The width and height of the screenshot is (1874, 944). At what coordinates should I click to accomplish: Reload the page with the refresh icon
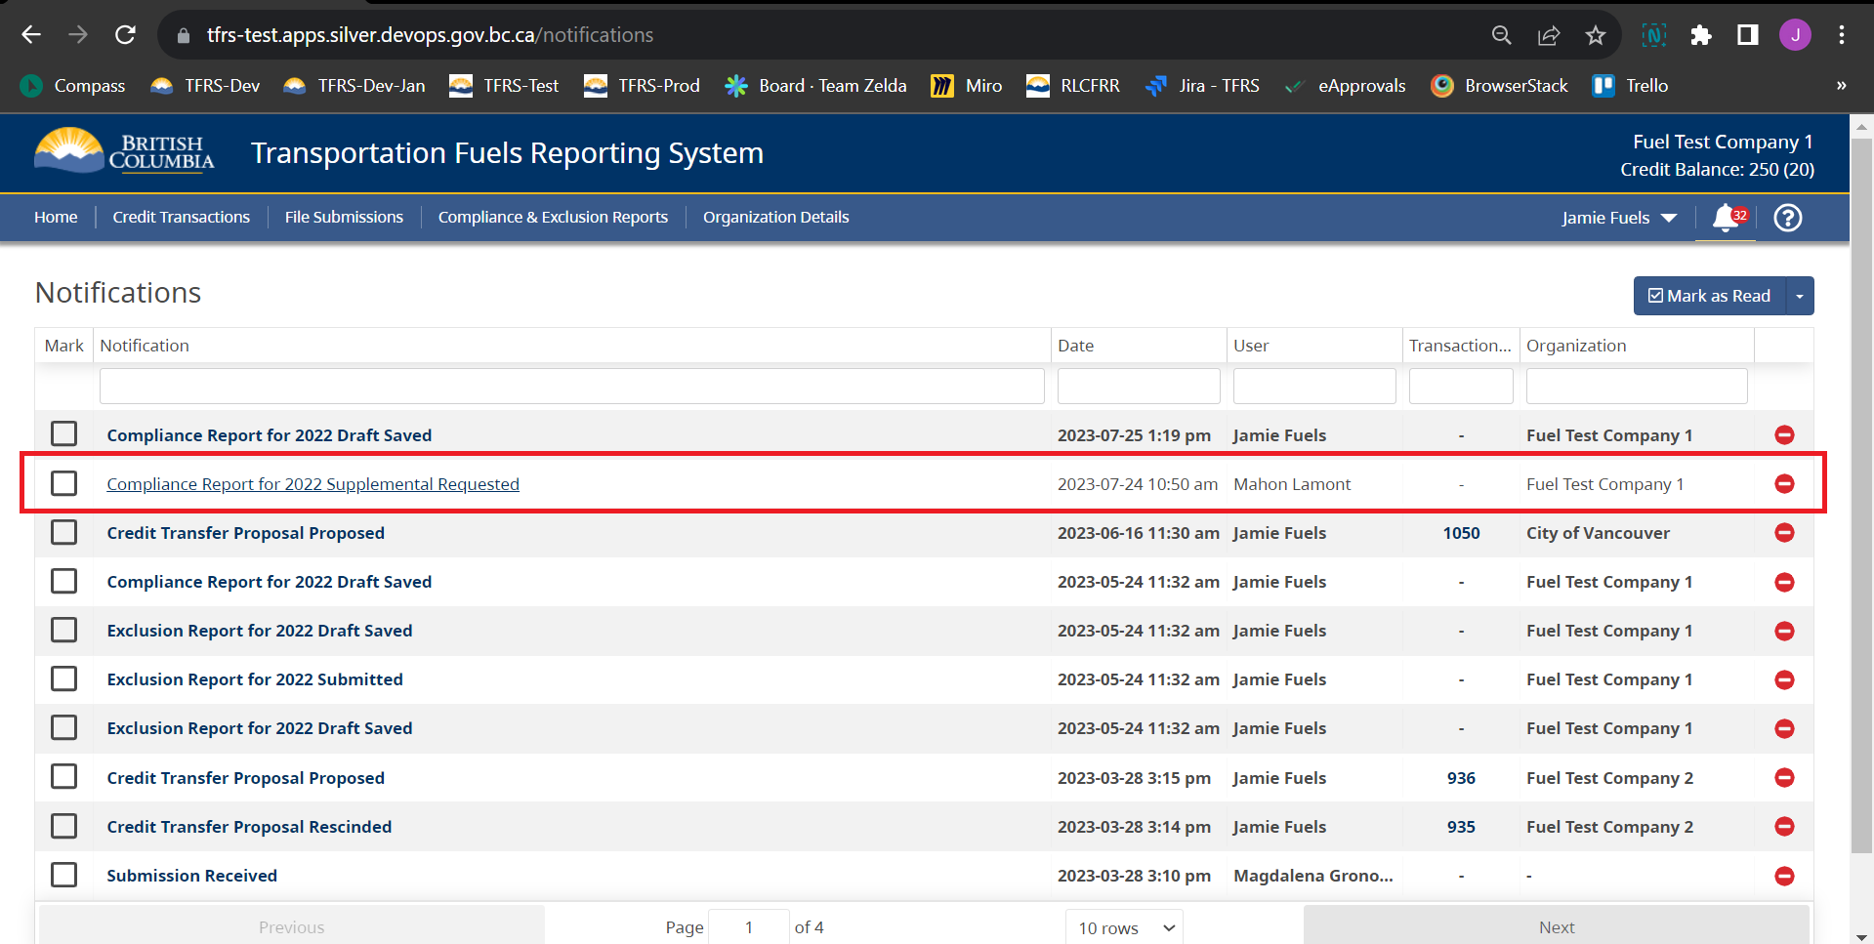(125, 35)
